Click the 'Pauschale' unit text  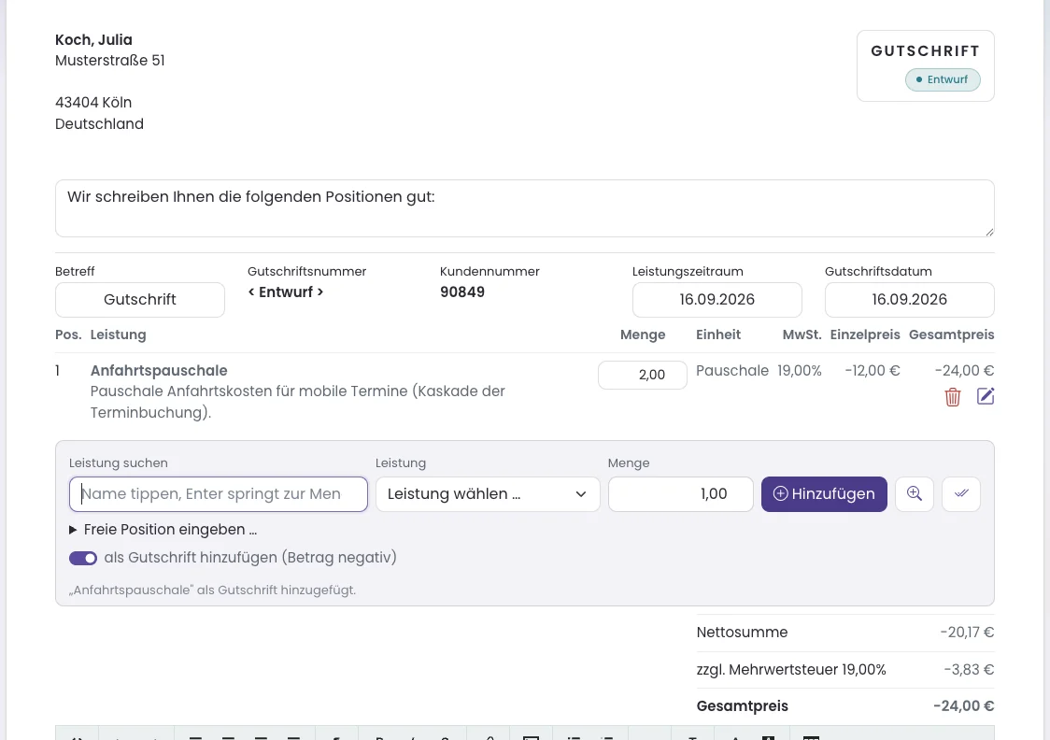click(732, 370)
